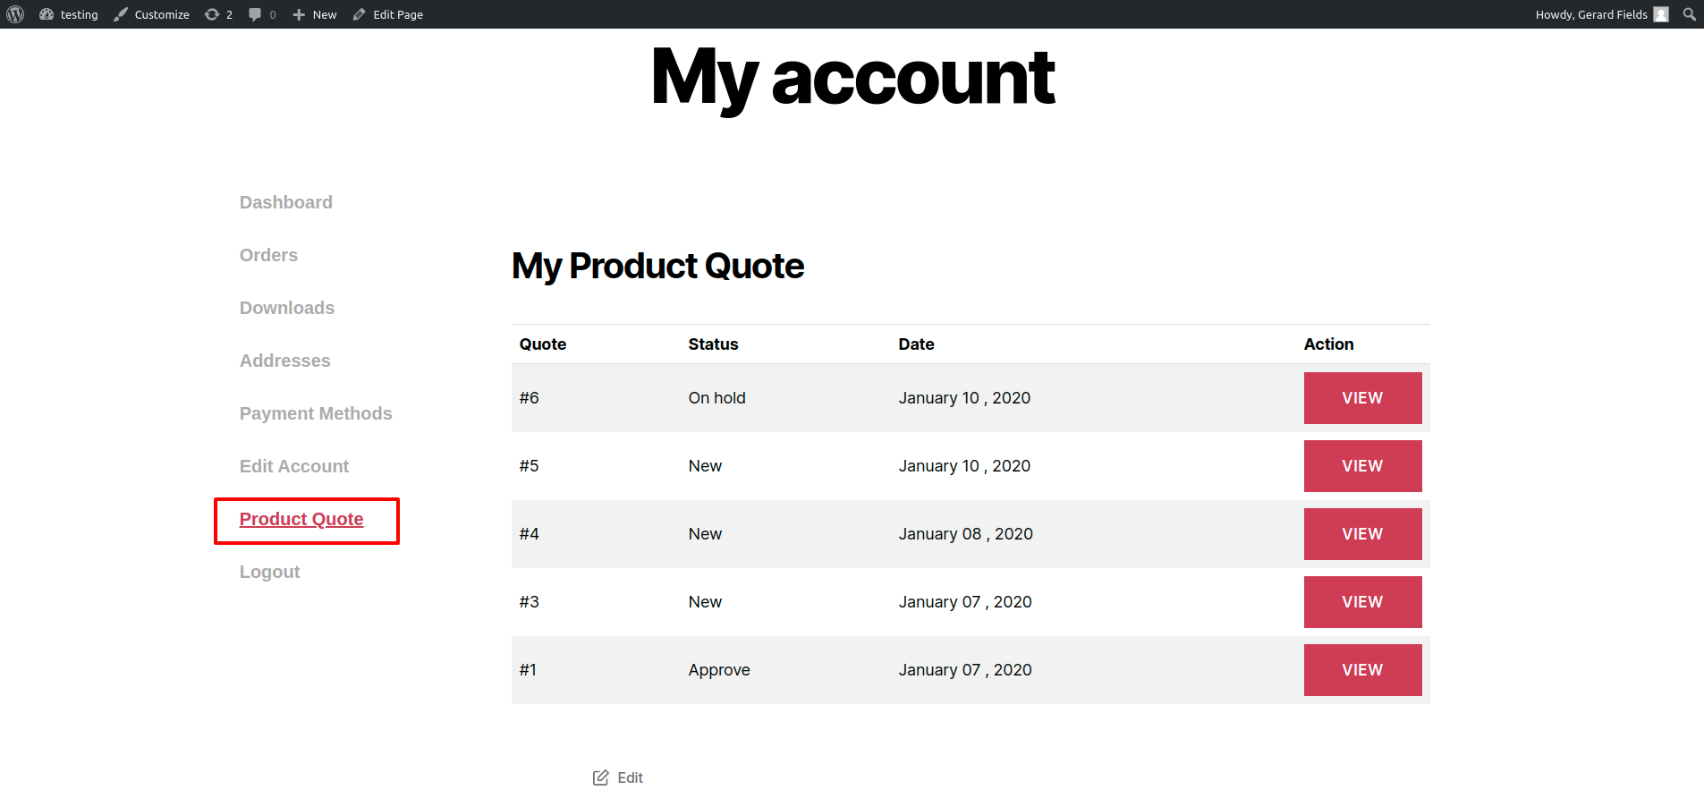This screenshot has height=807, width=1704.
Task: Click the Logout link
Action: pos(269,572)
